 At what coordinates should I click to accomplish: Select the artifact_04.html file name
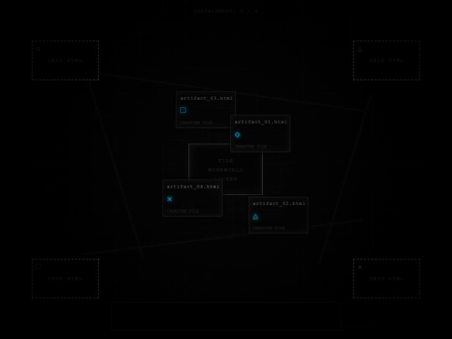pos(193,187)
